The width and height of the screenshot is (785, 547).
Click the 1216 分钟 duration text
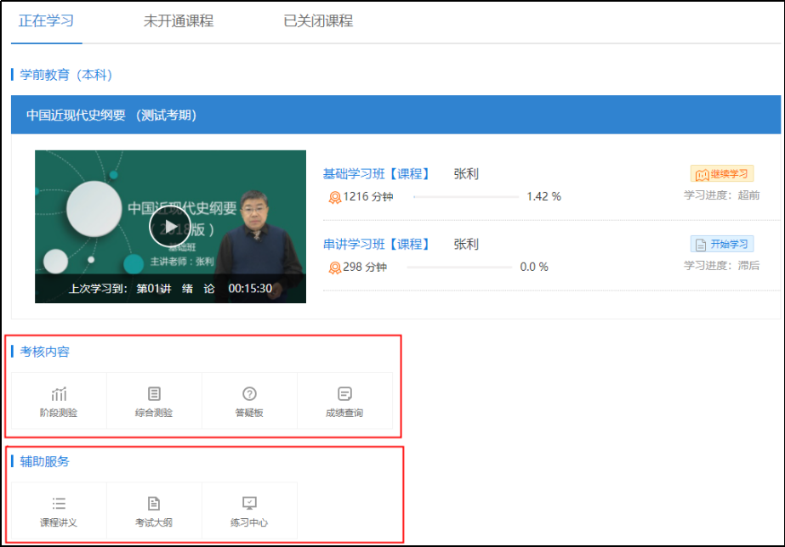pos(368,197)
